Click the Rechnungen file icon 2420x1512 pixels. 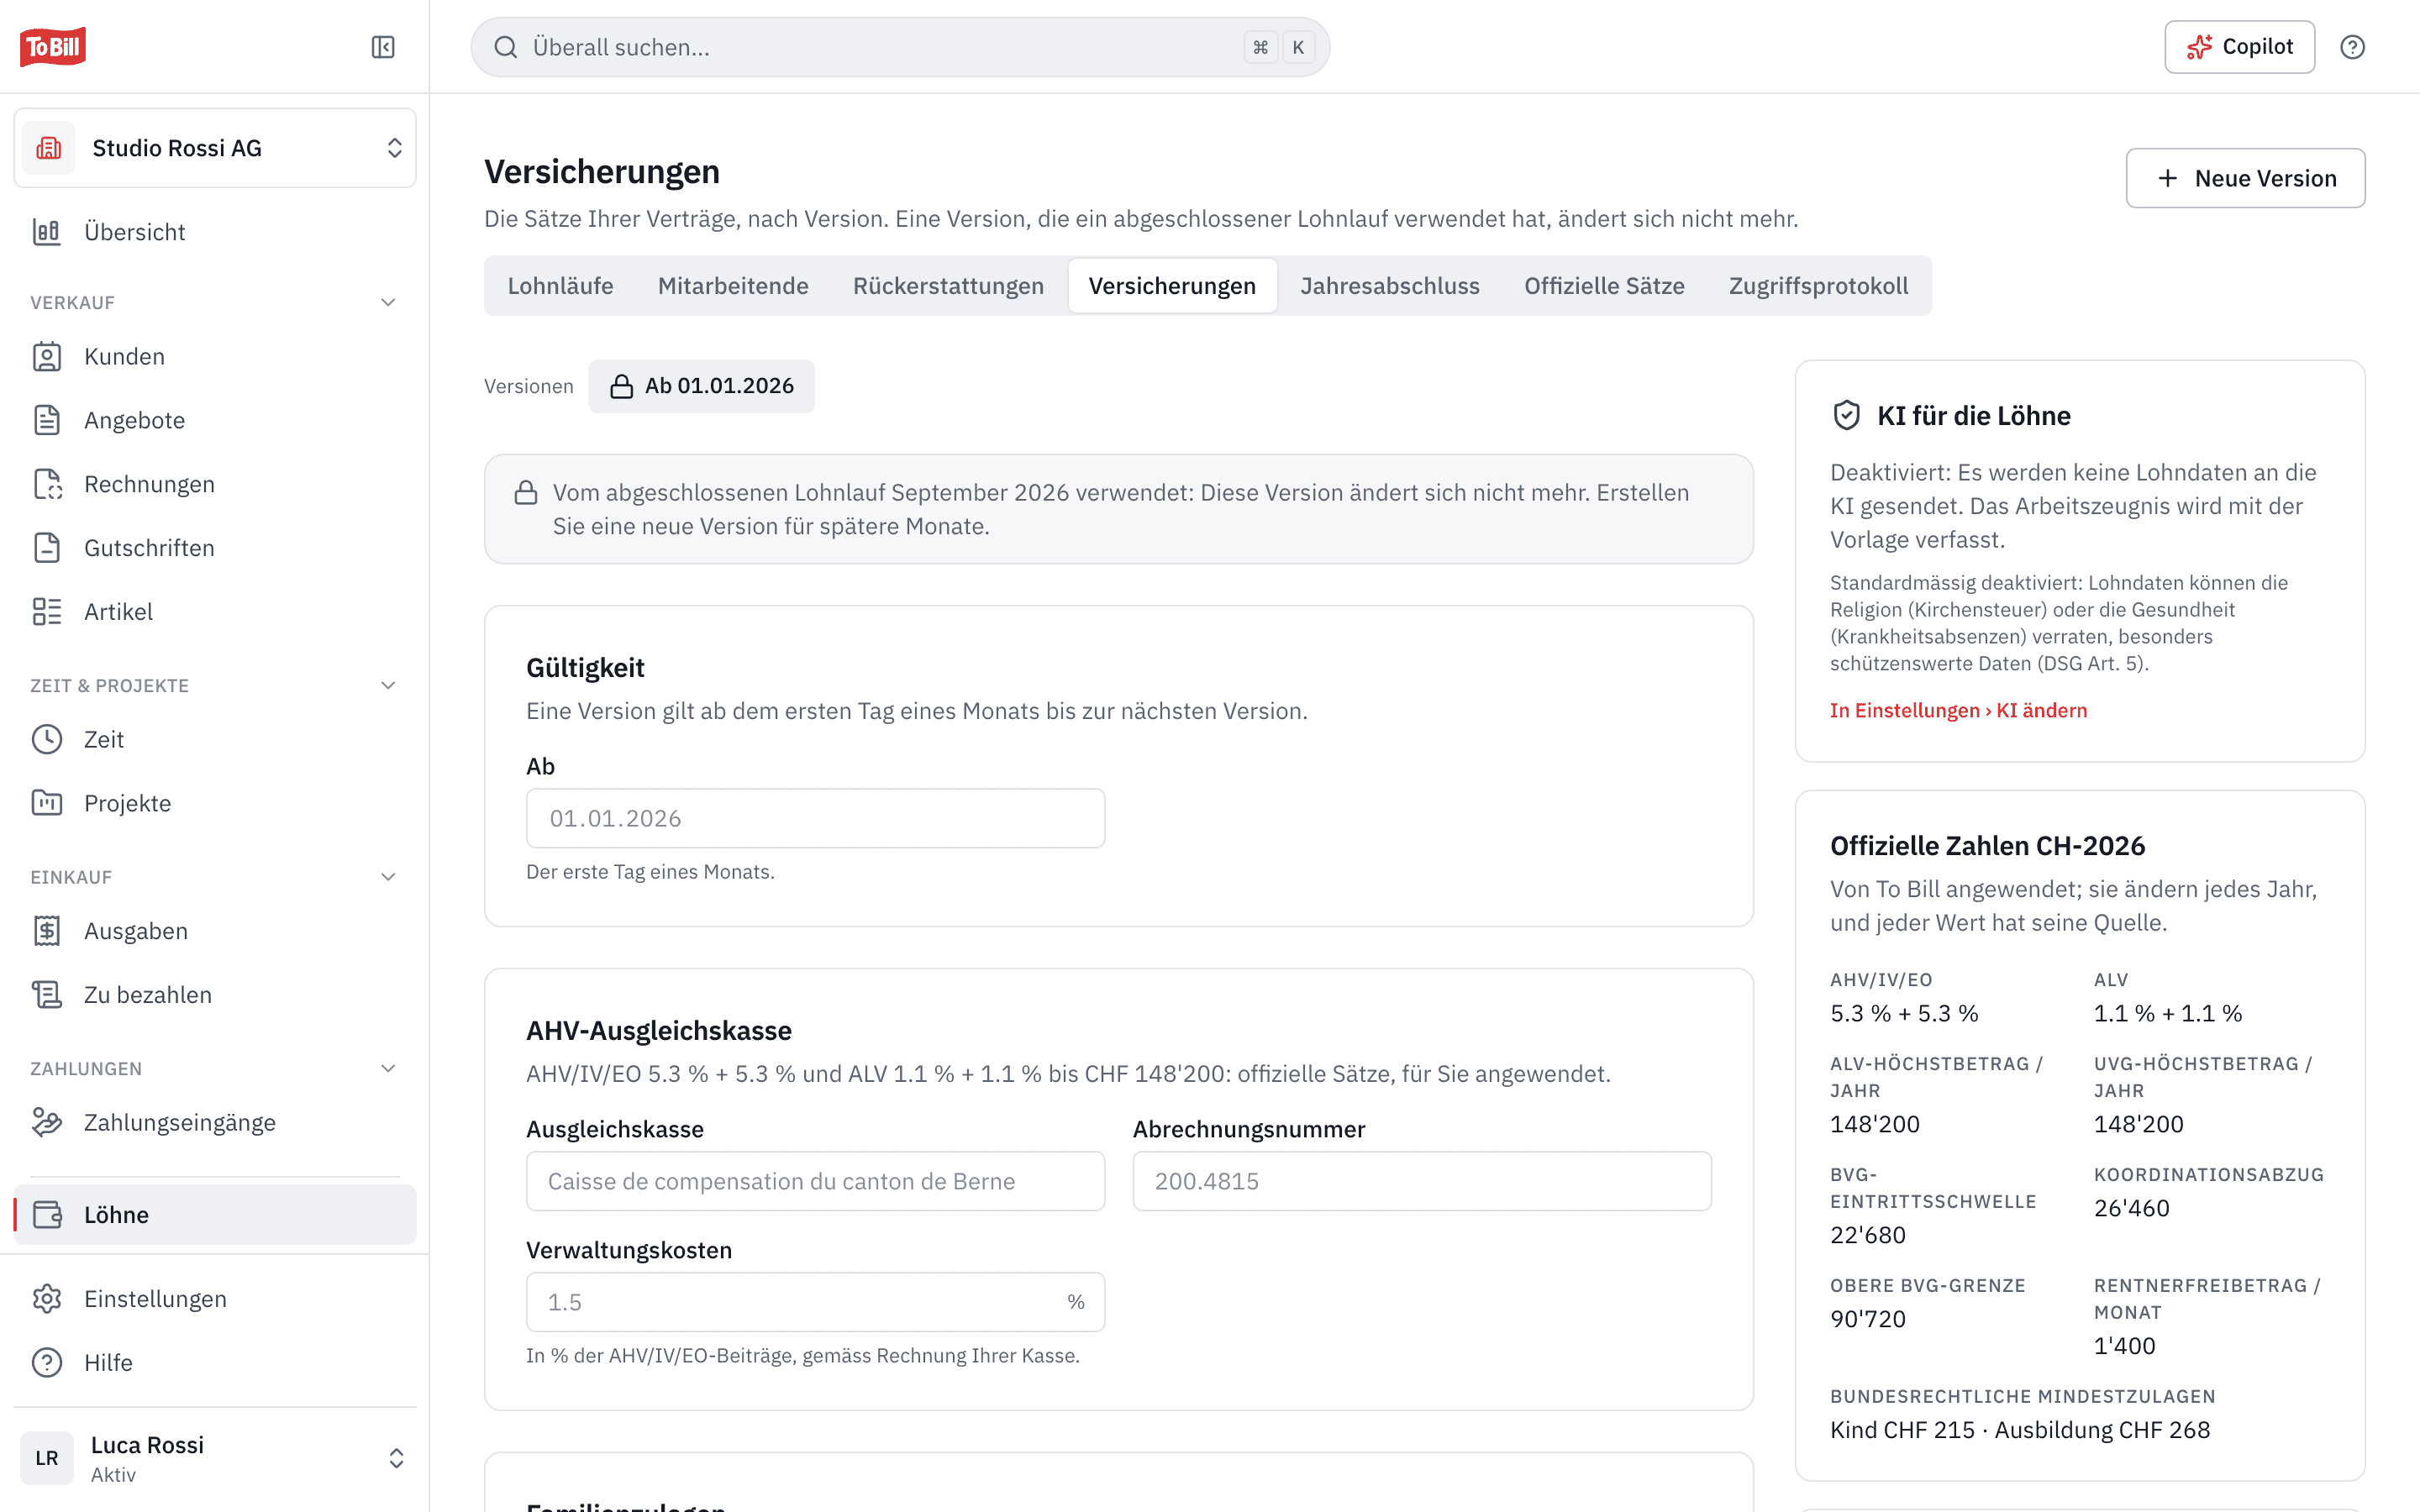click(x=47, y=484)
